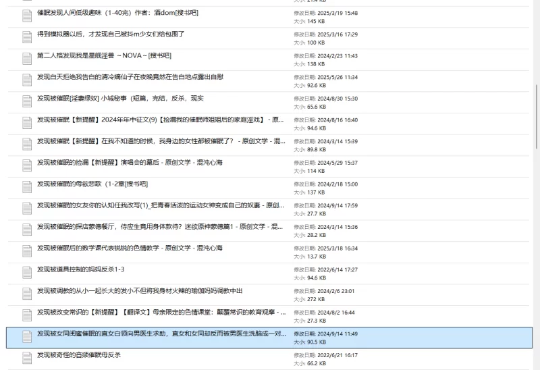The height and width of the screenshot is (370, 540).
Task: Select the file icon of the 27.3 KB file
Action: point(27,315)
